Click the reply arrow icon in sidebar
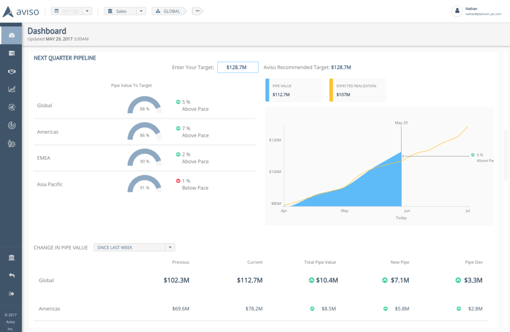The image size is (510, 332). pos(11,276)
